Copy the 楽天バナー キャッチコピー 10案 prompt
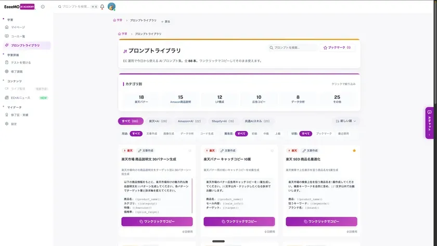The image size is (437, 246). (x=239, y=222)
